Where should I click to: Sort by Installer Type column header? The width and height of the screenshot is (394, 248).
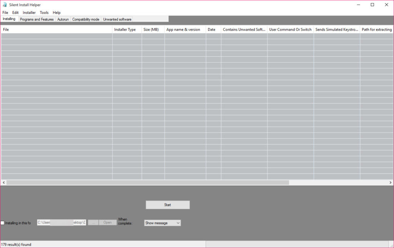[127, 30]
